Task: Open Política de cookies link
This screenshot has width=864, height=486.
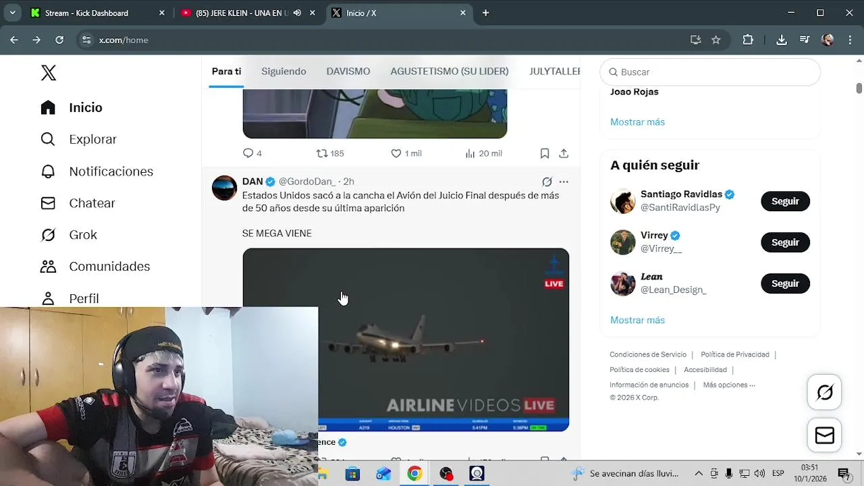Action: click(639, 370)
